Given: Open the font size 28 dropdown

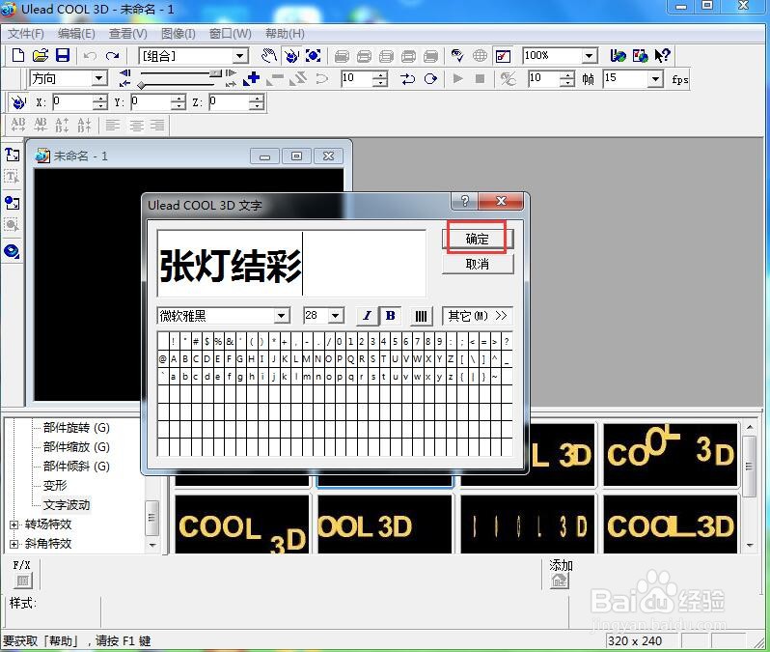Looking at the screenshot, I should [x=336, y=316].
